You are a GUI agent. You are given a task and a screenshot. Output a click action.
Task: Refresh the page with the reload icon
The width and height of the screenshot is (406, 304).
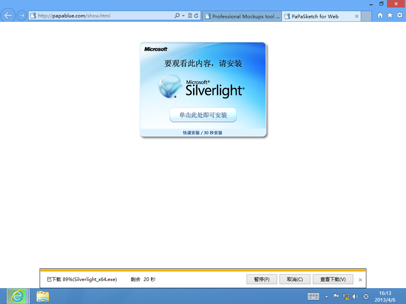(x=197, y=15)
